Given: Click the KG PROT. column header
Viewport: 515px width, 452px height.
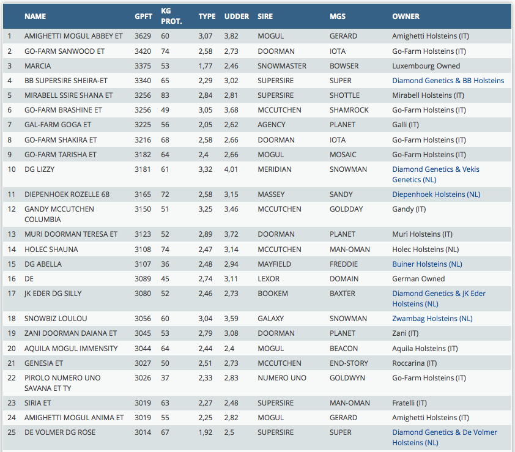Looking at the screenshot, I should pyautogui.click(x=171, y=17).
